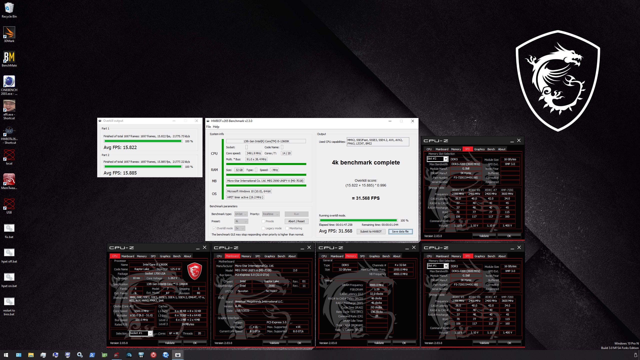Launch 3DMark from the desktop
Viewport: 640px width, 360px height.
click(x=9, y=34)
